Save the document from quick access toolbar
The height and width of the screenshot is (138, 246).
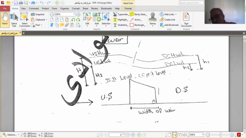pyautogui.click(x=16, y=3)
